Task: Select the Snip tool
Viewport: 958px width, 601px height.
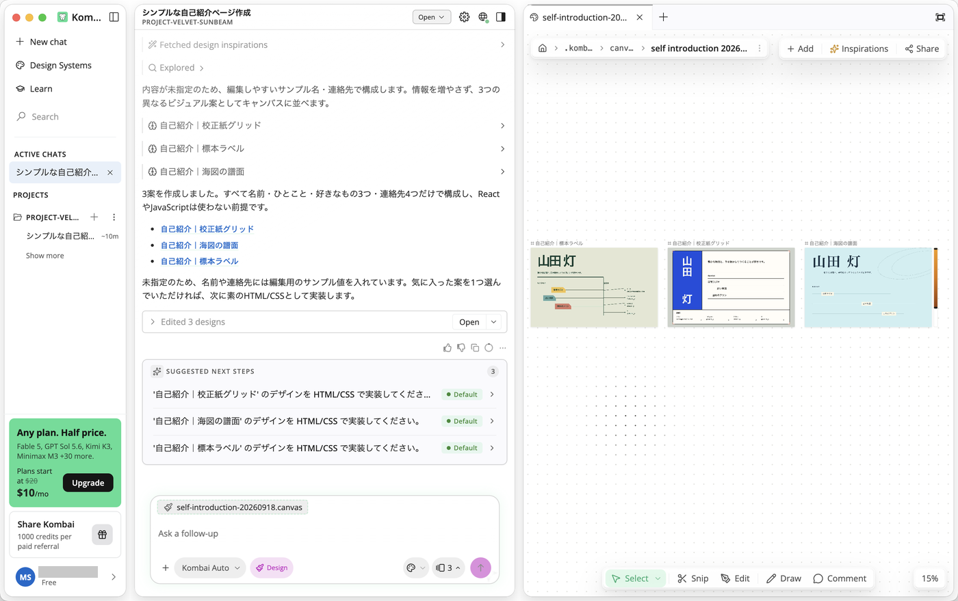Action: [693, 578]
